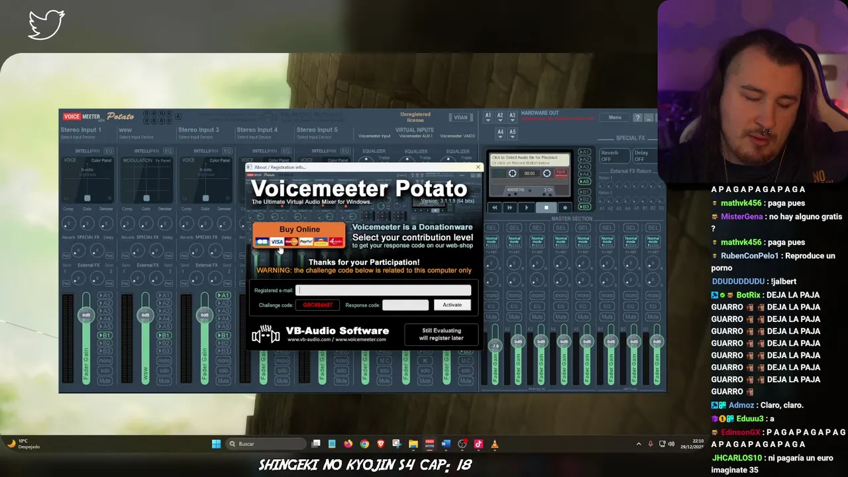This screenshot has height=477, width=848.
Task: Focus the Registered e-mail field
Action: pos(383,290)
